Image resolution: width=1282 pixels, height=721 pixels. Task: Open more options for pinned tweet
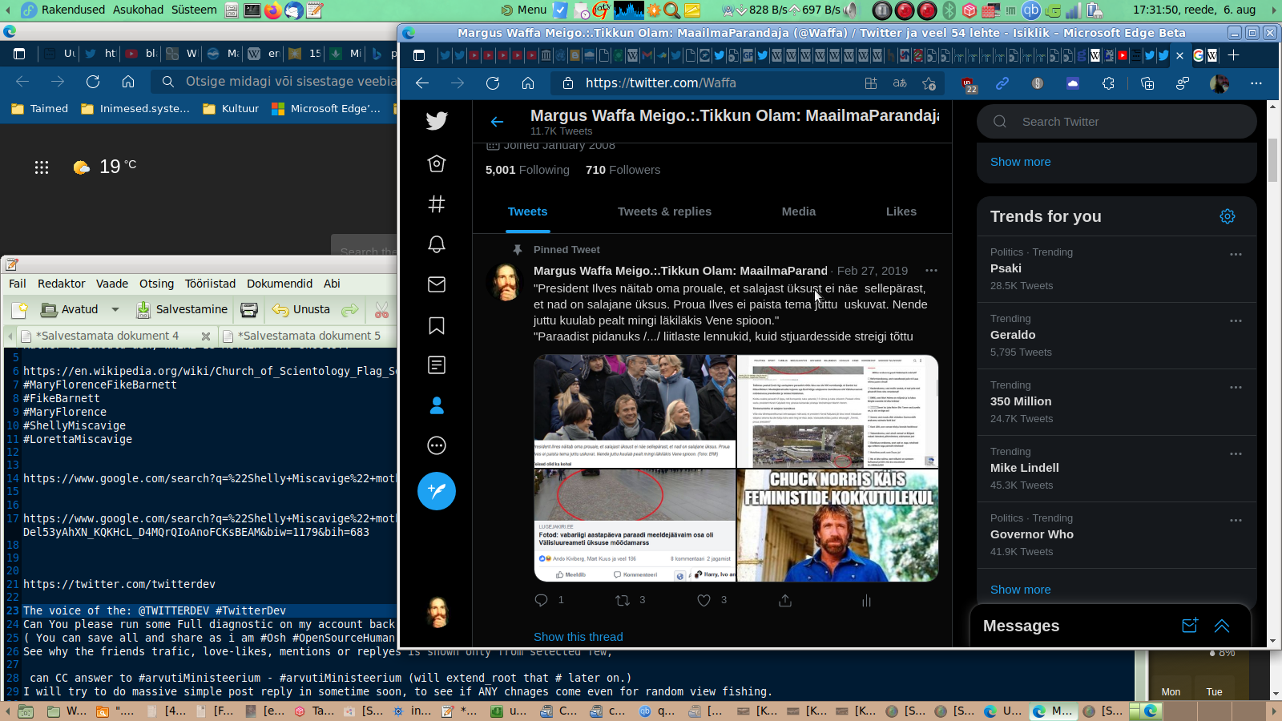tap(931, 271)
